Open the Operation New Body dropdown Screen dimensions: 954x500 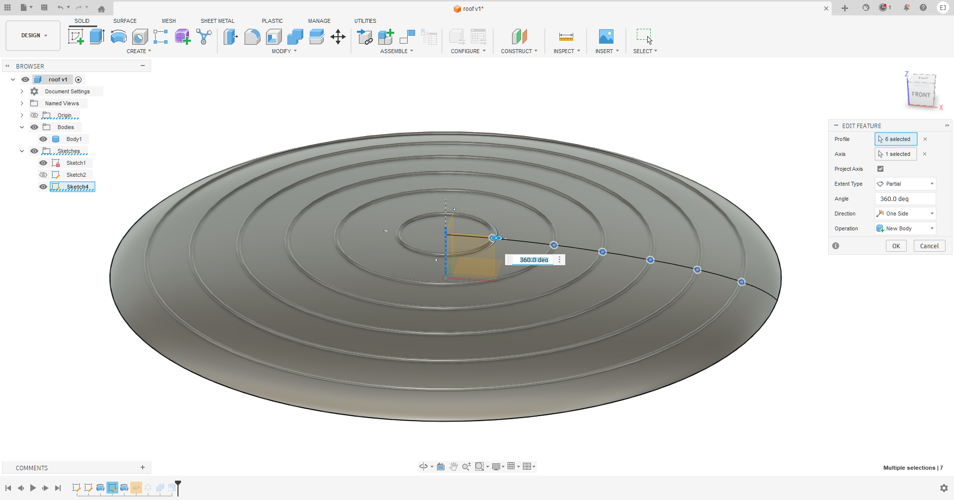pyautogui.click(x=905, y=228)
